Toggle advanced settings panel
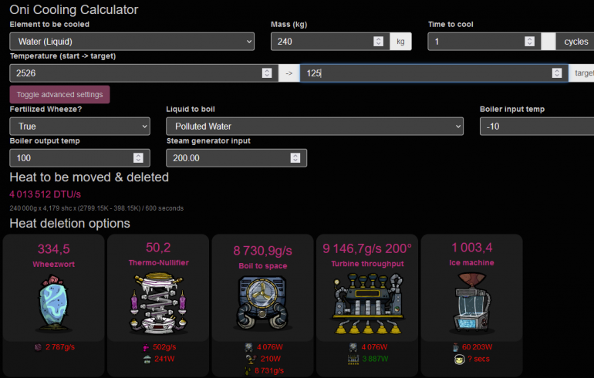594x378 pixels. pyautogui.click(x=59, y=95)
